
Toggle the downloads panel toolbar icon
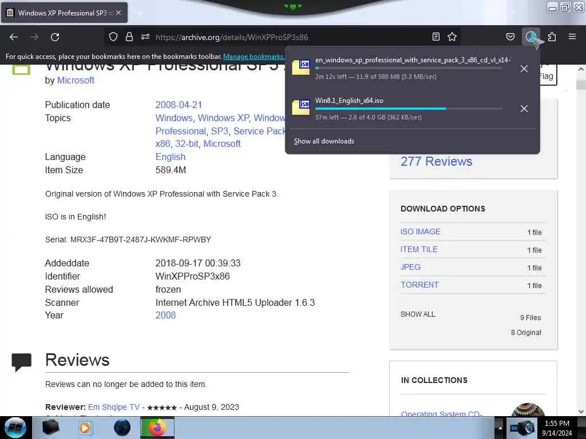531,37
